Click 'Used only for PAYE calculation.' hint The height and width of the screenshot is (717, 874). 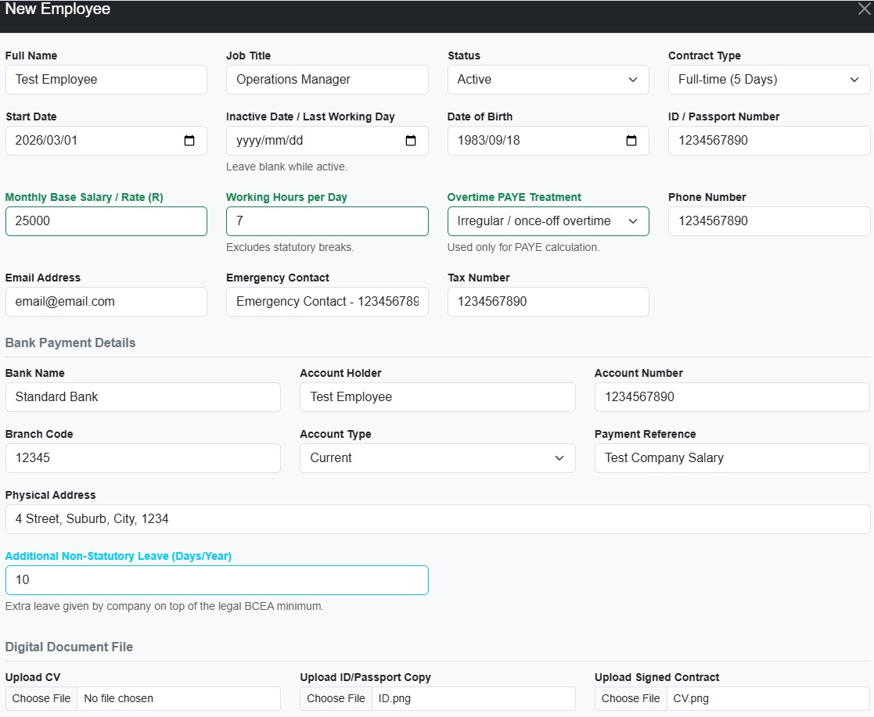[523, 247]
